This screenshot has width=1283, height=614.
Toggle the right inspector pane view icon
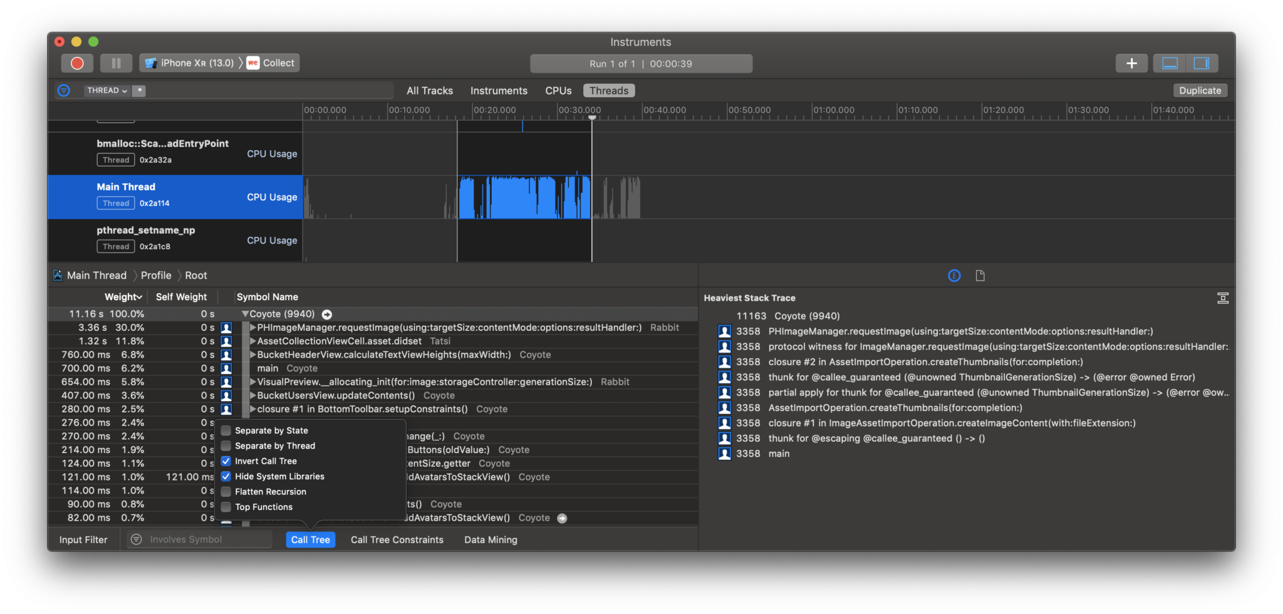point(1201,63)
